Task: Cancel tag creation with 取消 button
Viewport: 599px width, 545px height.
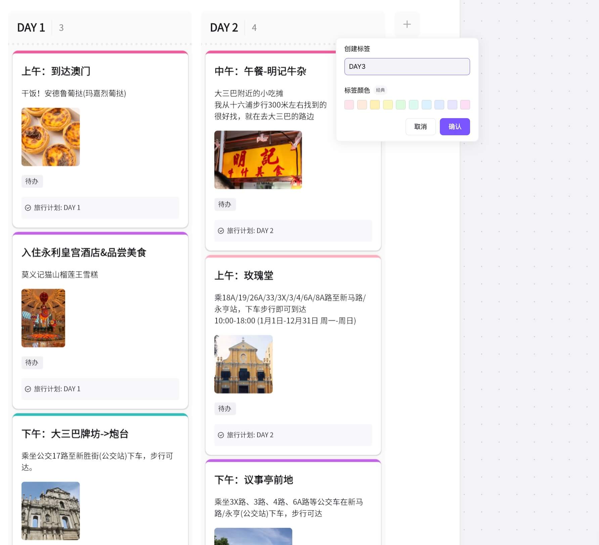Action: 420,127
